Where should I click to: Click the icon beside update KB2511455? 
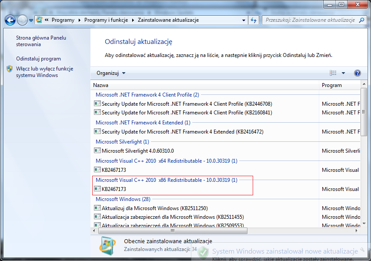(x=97, y=217)
